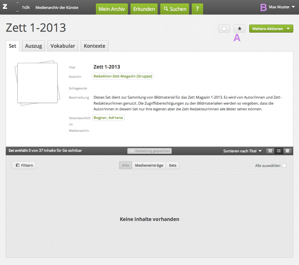Expand the Weitere Aktionen dropdown
The height and width of the screenshot is (265, 299).
point(271,29)
